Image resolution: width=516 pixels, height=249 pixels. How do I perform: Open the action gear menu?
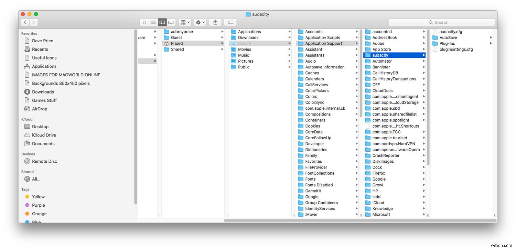[x=200, y=22]
